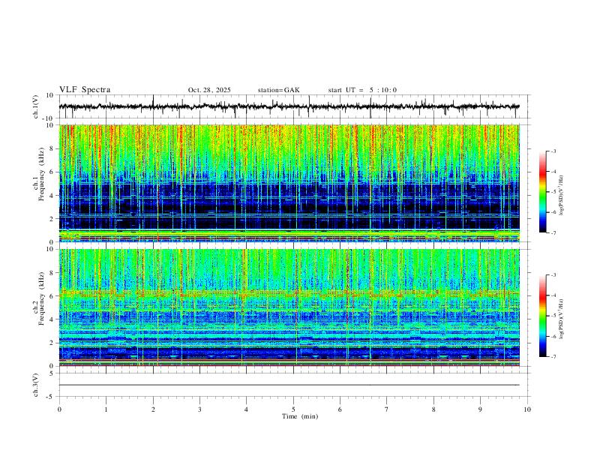
Task: Click the ch.1 colorbar "-7" tick label
Action: pos(553,232)
